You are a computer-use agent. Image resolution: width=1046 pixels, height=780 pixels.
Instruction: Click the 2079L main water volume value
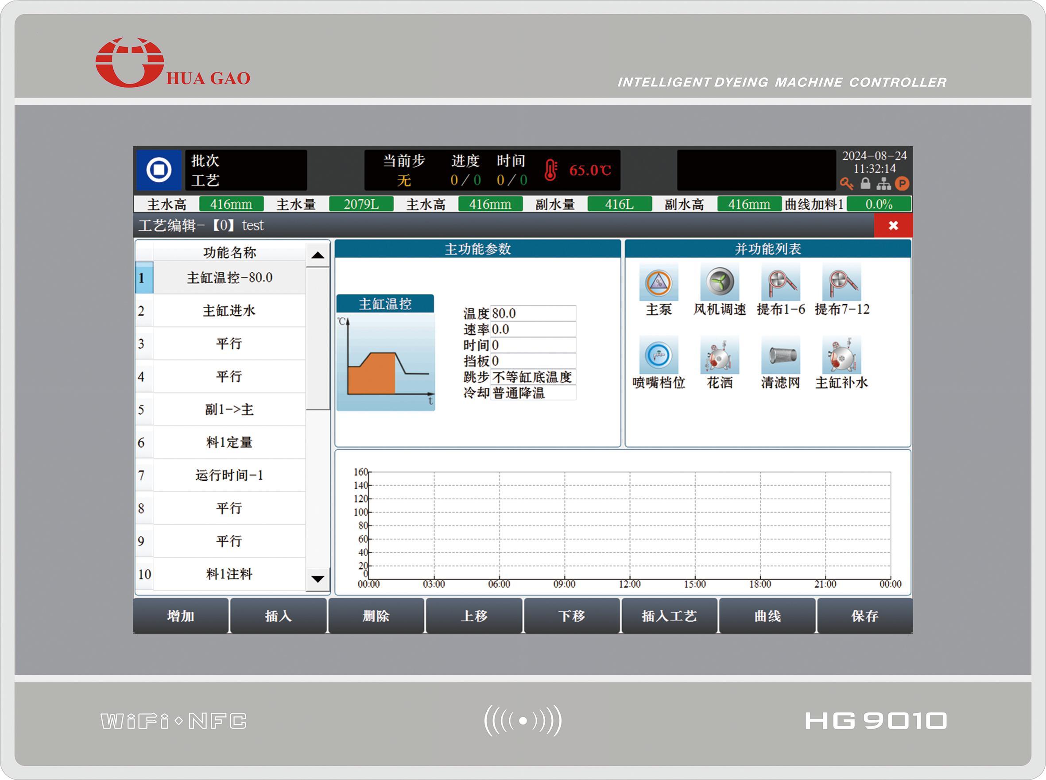point(361,205)
